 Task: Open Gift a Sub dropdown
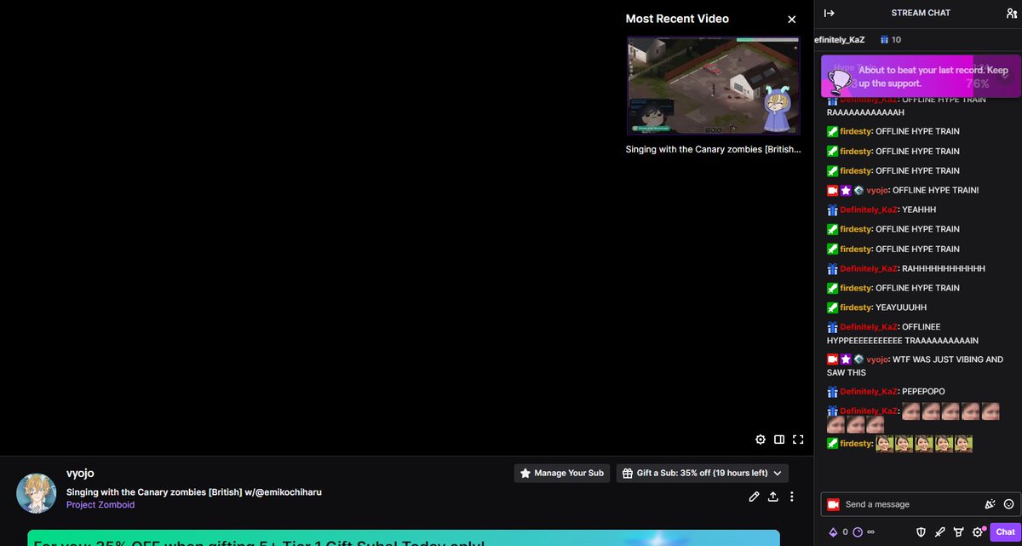point(703,473)
